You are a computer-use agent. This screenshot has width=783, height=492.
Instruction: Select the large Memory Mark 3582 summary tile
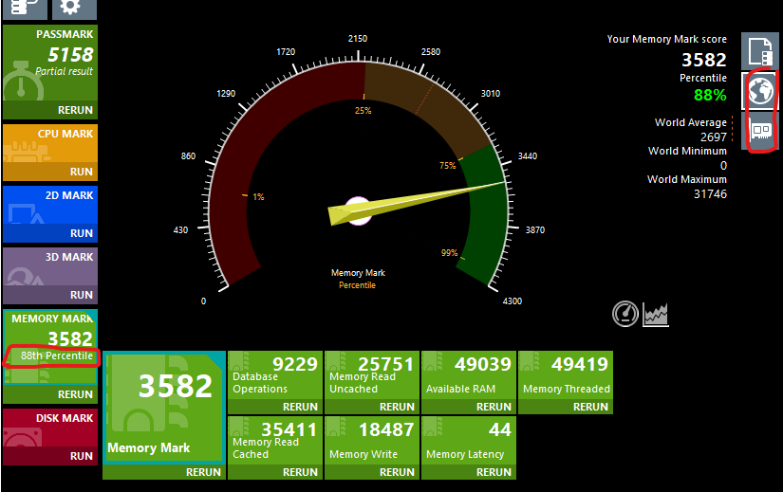[x=164, y=408]
